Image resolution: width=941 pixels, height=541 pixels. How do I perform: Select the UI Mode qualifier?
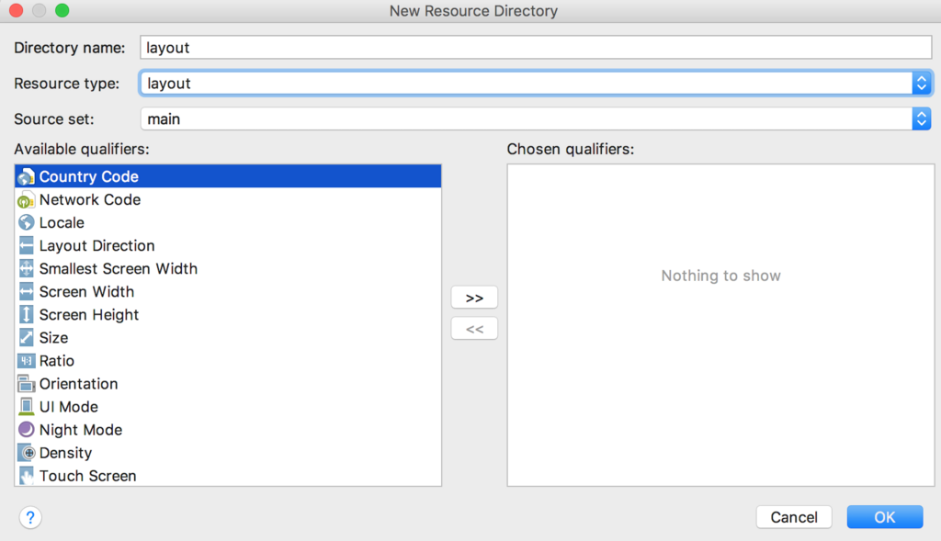228,407
